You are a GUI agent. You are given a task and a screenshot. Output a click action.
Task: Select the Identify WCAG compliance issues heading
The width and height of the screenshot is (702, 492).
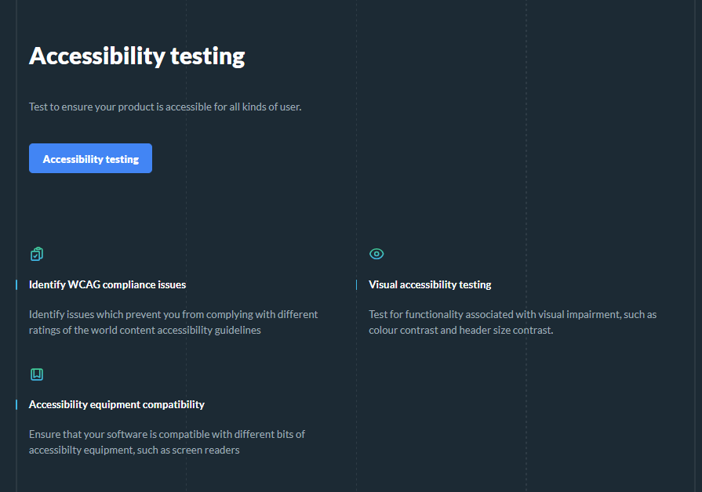tap(107, 284)
